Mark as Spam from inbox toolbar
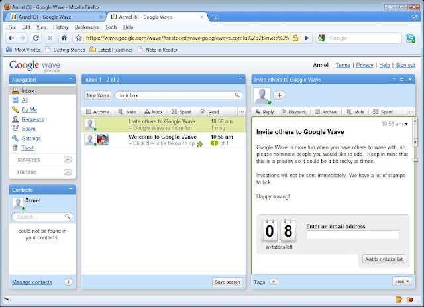Screen dimensions: 424x307 pos(181,112)
